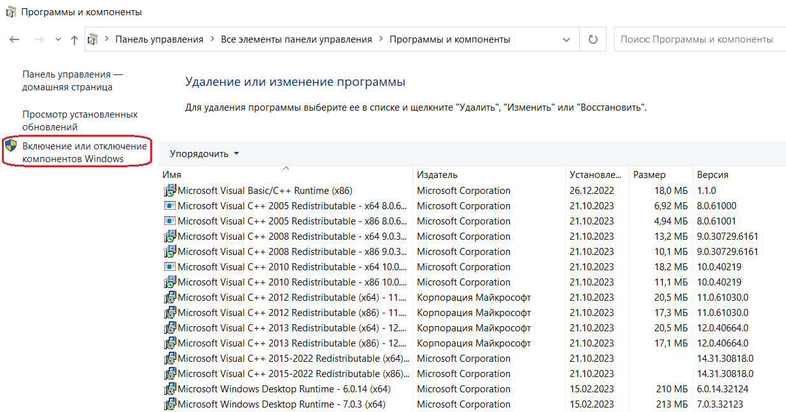Click version value '7.0.3.32123'
Viewport: 786px width, 412px height.
pyautogui.click(x=720, y=404)
